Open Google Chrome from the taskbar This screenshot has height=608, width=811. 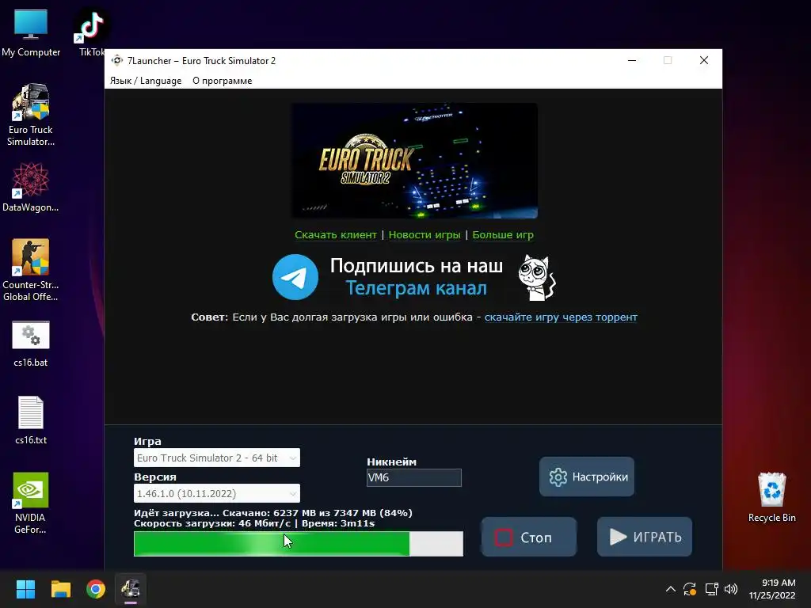coord(96,589)
